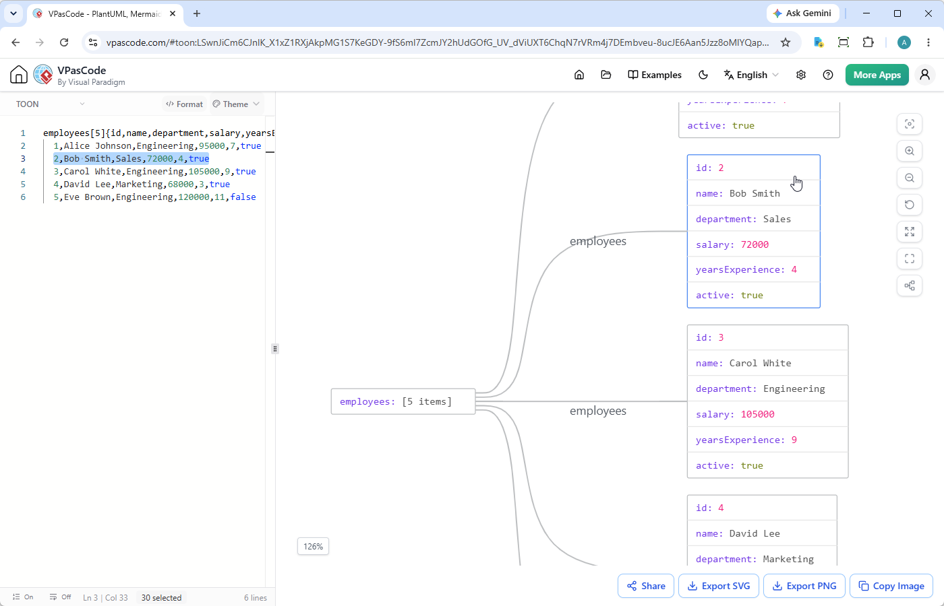The image size is (944, 606).
Task: Open the English language dropdown
Action: pos(751,75)
